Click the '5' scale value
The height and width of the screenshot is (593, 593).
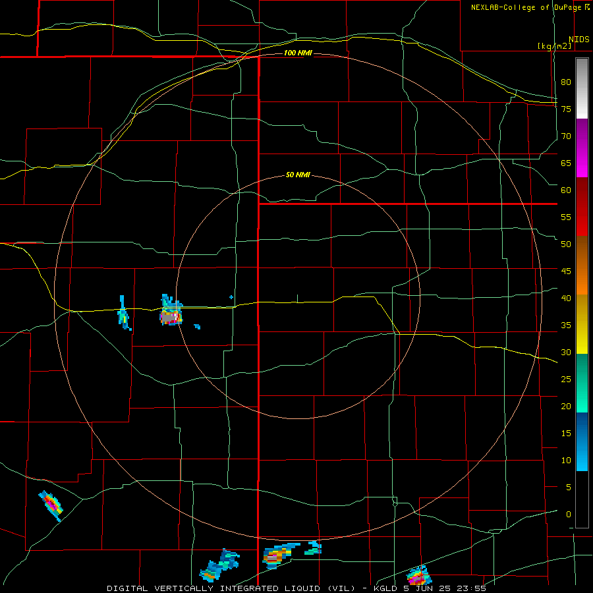tap(569, 488)
